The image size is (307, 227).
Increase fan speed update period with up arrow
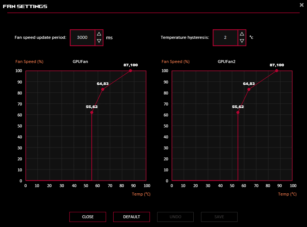tap(99, 34)
